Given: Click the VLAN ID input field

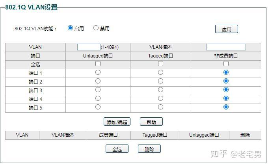Looking at the screenshot, I should pos(89,47).
